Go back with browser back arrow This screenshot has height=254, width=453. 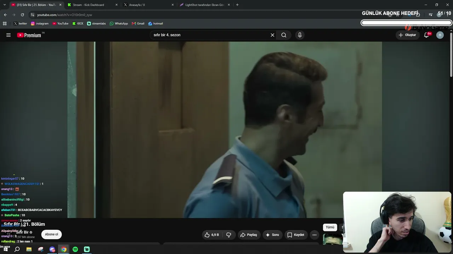point(5,15)
